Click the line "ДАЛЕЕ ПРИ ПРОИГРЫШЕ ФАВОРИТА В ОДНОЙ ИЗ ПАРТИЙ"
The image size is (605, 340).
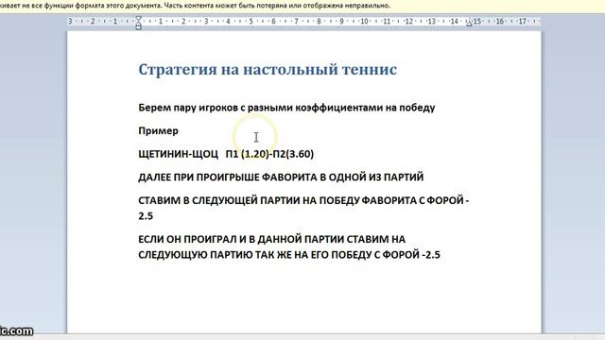point(281,177)
